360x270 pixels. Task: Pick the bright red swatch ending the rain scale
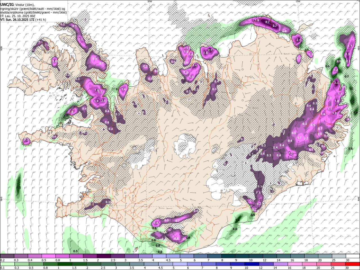(x=352, y=264)
